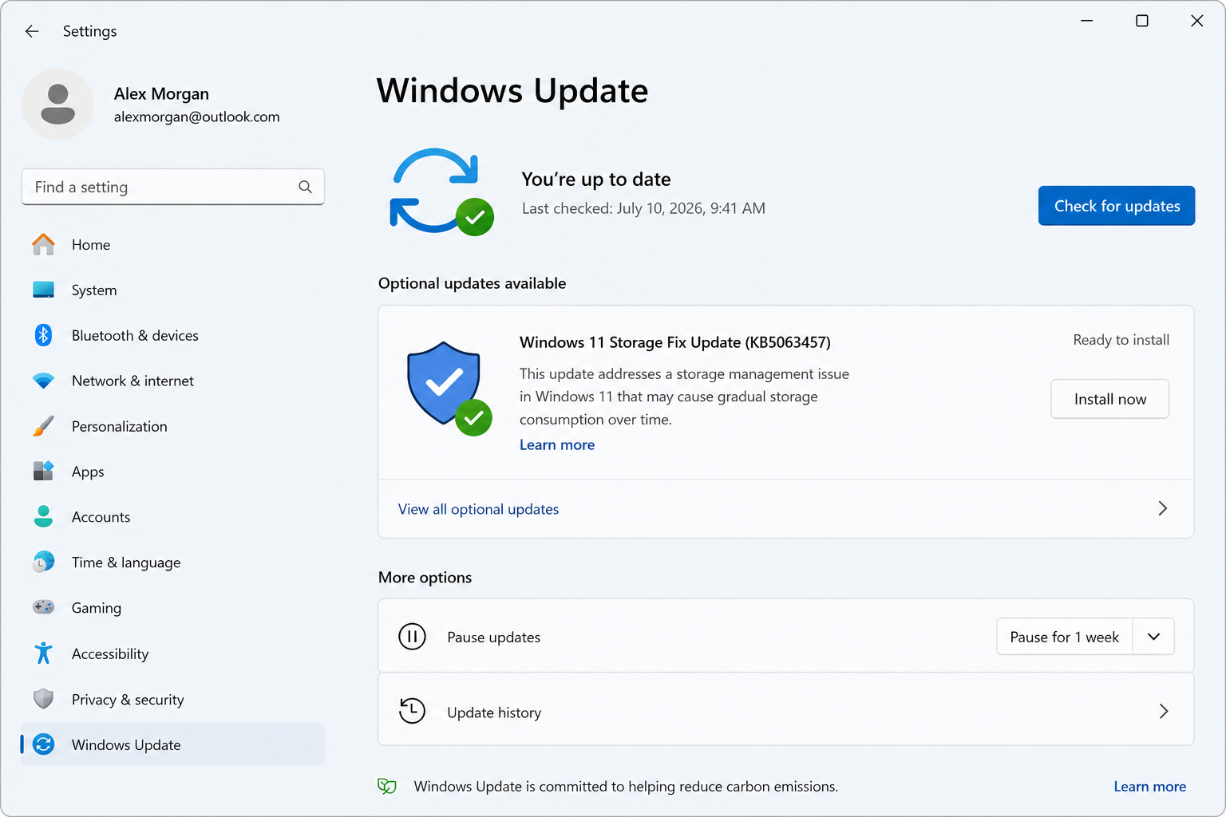Open View all optional updates chevron
The width and height of the screenshot is (1226, 817).
1163,508
